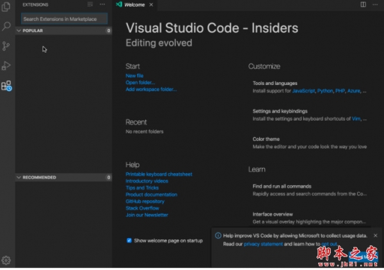Image resolution: width=384 pixels, height=270 pixels.
Task: Open Stack Overflow link
Action: (x=142, y=208)
